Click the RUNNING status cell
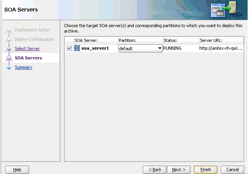 [x=172, y=48]
